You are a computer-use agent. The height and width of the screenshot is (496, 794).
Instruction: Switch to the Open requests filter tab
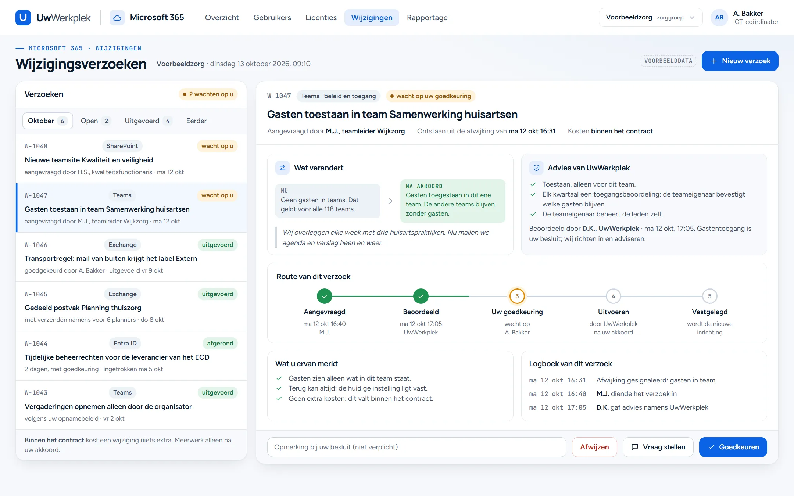click(95, 121)
